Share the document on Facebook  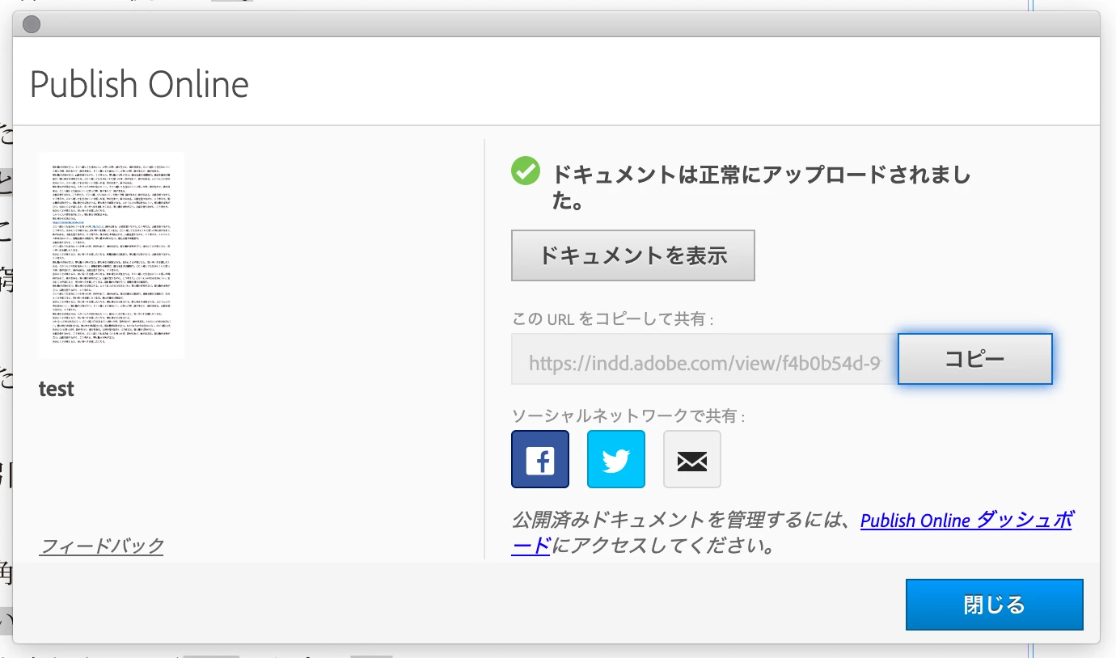tap(540, 459)
